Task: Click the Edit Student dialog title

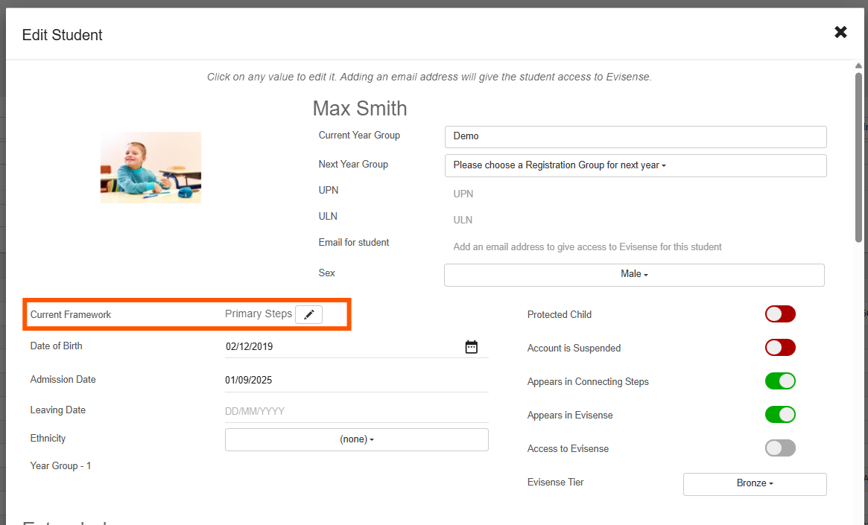Action: click(62, 35)
